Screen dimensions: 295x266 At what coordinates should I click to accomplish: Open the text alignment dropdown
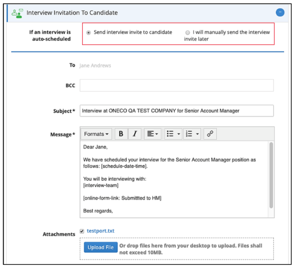pos(152,134)
